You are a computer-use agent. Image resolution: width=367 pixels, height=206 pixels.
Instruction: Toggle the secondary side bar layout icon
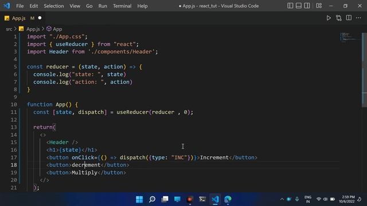(x=307, y=6)
